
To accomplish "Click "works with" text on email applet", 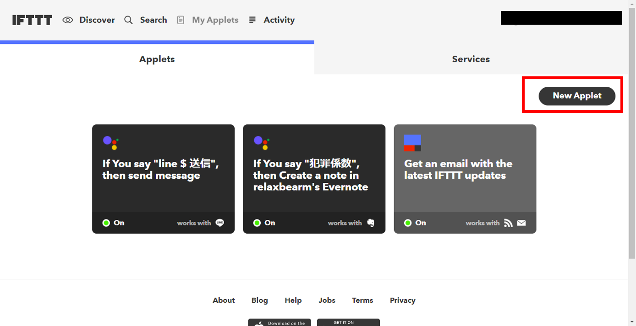I will click(482, 223).
